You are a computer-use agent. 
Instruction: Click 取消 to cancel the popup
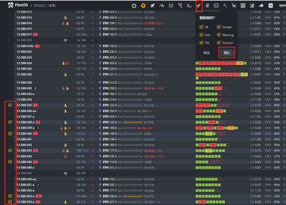pos(206,53)
